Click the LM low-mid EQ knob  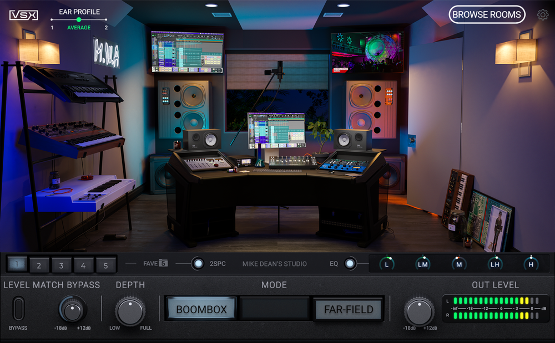[422, 264]
